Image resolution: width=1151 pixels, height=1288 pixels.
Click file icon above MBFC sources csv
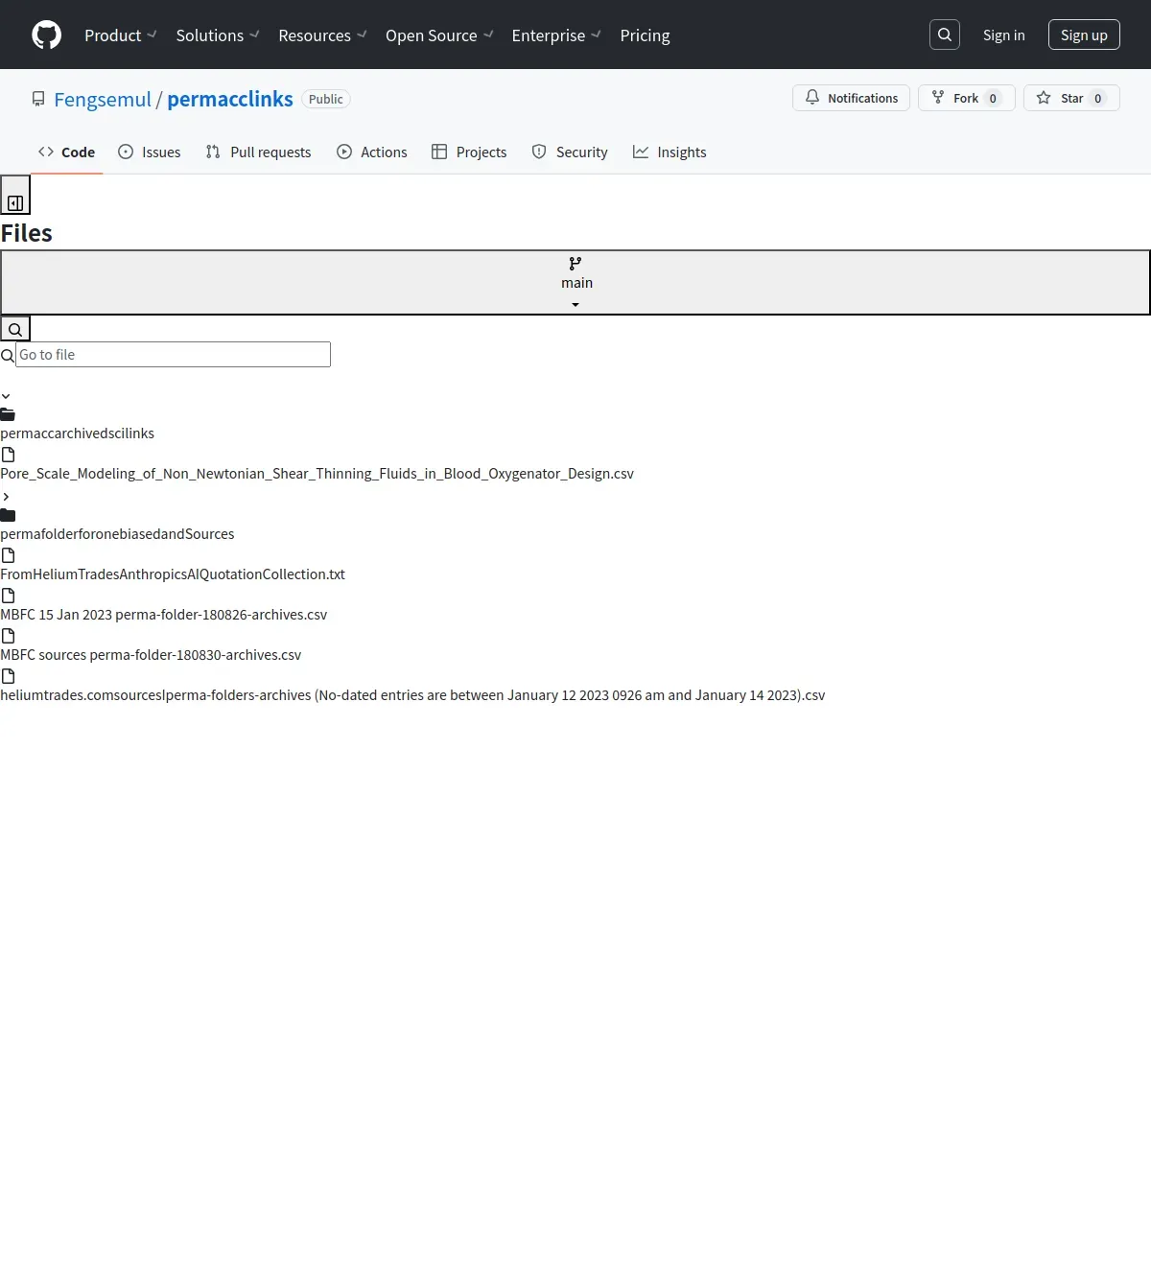tap(8, 636)
